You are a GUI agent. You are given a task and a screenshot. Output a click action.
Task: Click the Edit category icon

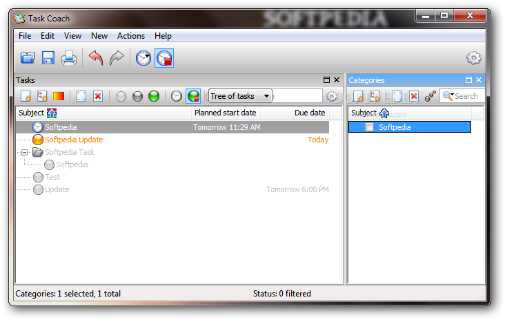coord(397,96)
